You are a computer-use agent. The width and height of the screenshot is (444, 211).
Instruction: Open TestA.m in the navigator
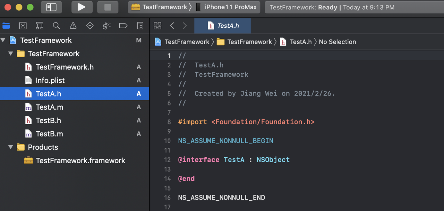(75, 107)
